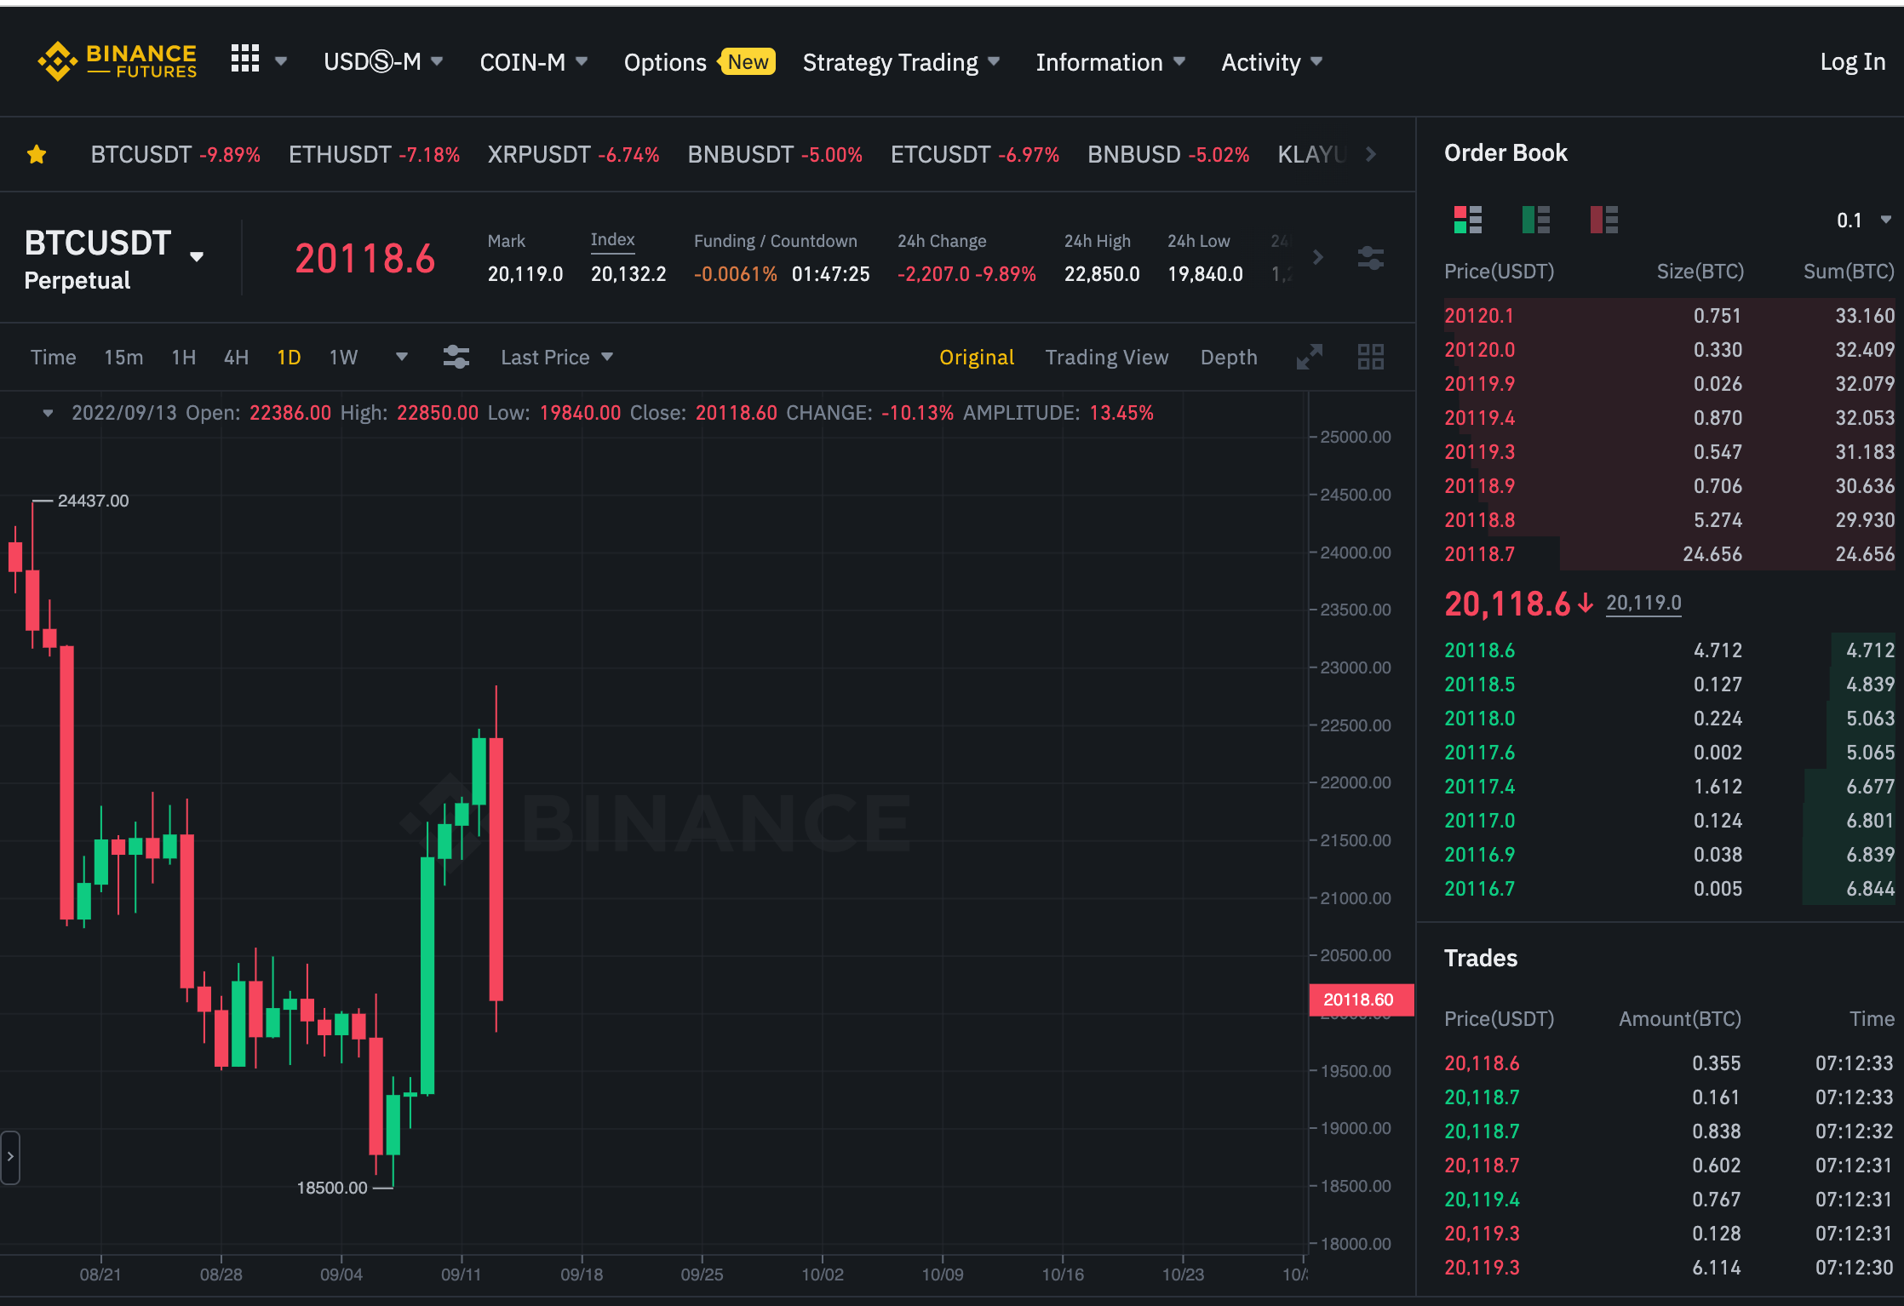Open the Last Price dropdown
This screenshot has height=1306, width=1904.
(x=556, y=358)
